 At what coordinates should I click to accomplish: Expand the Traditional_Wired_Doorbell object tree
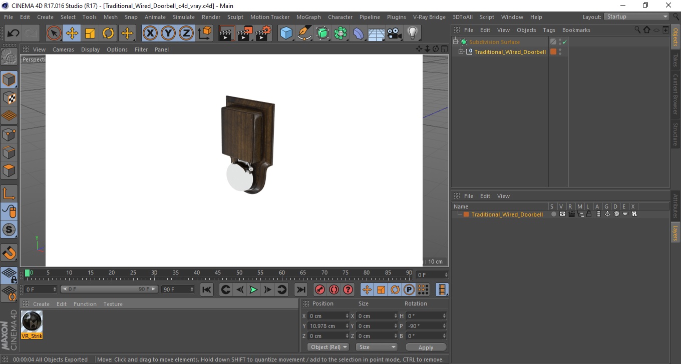[461, 52]
